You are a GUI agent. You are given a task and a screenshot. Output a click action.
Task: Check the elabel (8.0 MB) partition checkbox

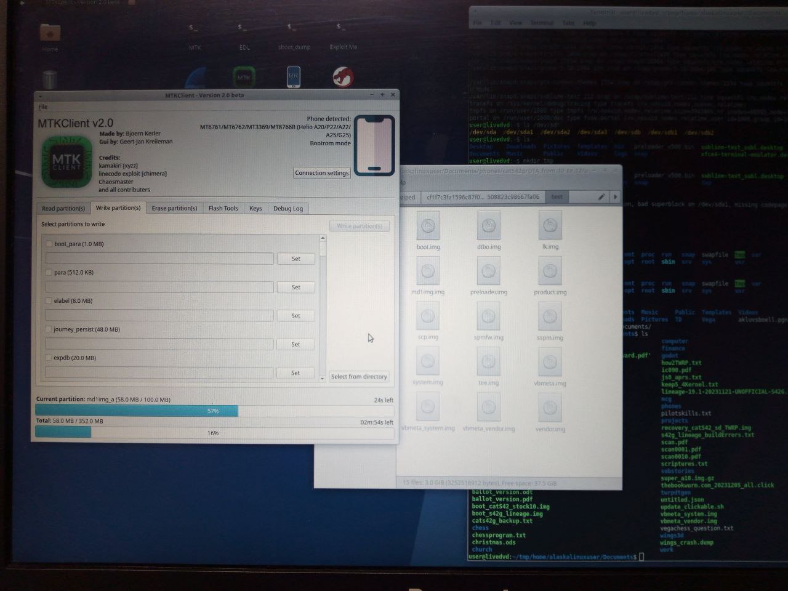pos(49,301)
